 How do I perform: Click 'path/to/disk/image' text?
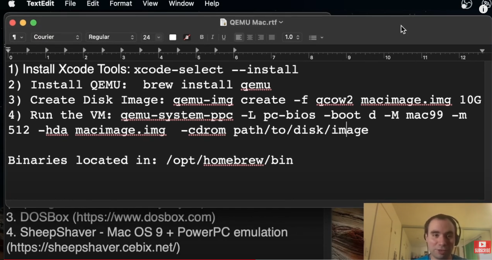pos(301,130)
